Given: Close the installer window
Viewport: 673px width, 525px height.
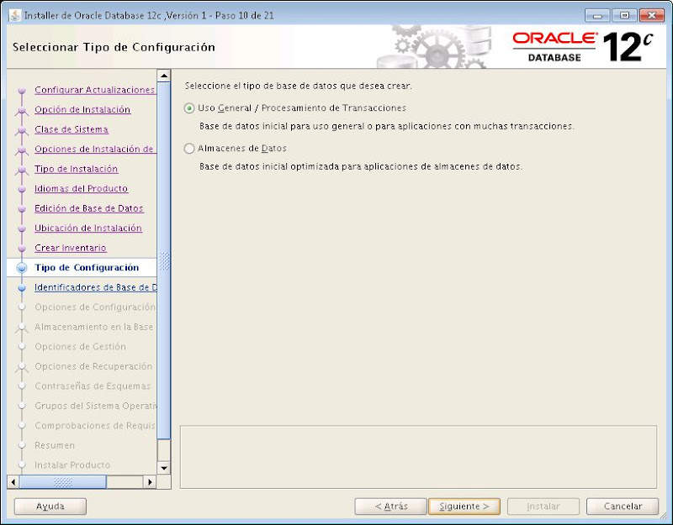Looking at the screenshot, I should click(x=651, y=15).
